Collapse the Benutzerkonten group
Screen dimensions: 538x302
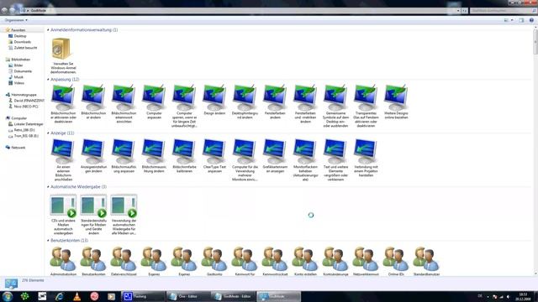coord(48,241)
